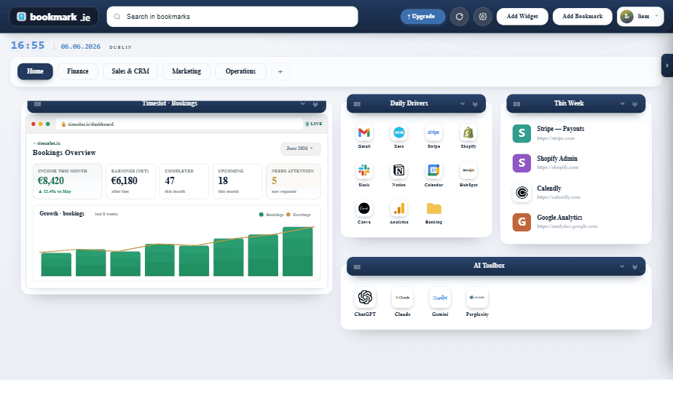The width and height of the screenshot is (673, 393).
Task: Open the Slack bookmark icon
Action: point(364,170)
